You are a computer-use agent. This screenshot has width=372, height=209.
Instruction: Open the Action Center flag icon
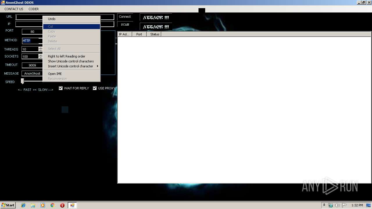click(x=344, y=205)
